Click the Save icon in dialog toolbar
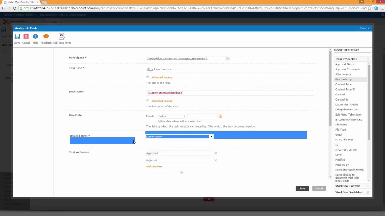This screenshot has width=385, height=216. 17,37
